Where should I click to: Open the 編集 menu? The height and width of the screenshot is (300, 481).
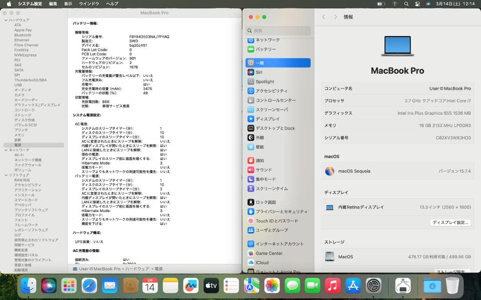53,4
